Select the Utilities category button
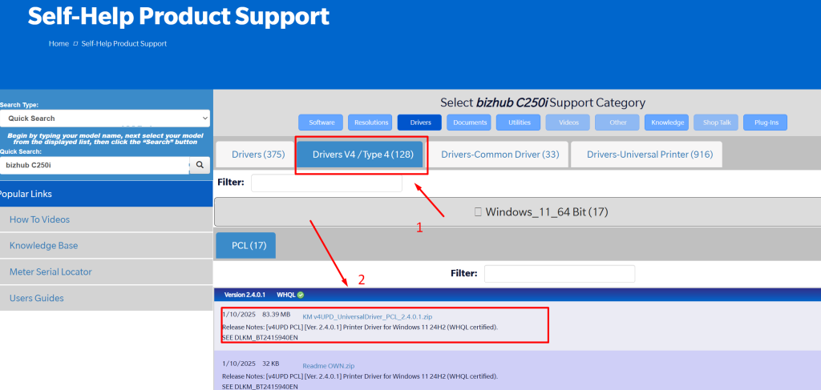 coord(519,123)
